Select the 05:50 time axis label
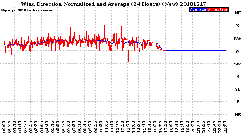 [x=58, y=127]
